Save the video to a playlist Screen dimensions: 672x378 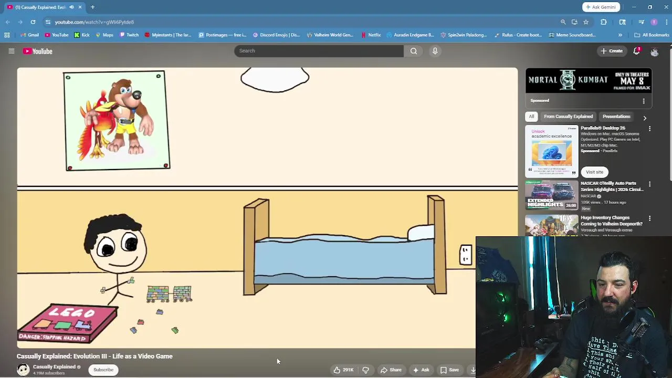[x=449, y=370]
